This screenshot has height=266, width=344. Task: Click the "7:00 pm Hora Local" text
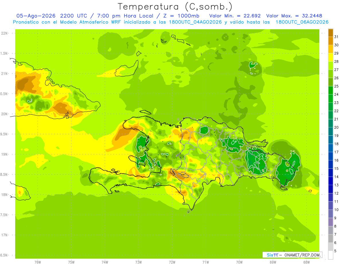126,16
